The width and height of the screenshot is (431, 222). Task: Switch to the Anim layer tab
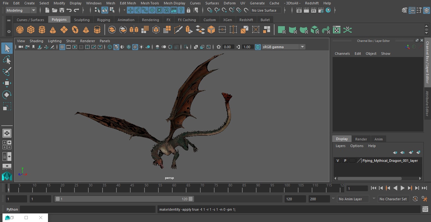[378, 139]
